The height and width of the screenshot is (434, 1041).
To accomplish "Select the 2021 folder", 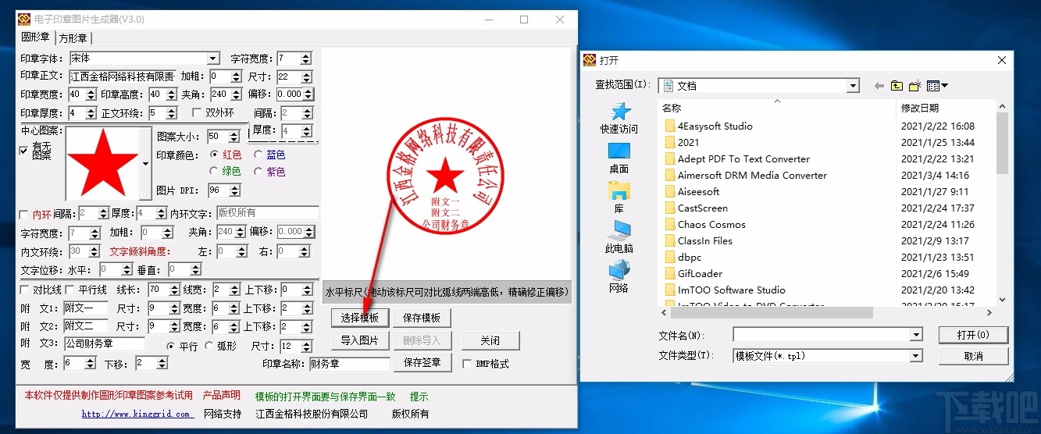I will pyautogui.click(x=682, y=142).
